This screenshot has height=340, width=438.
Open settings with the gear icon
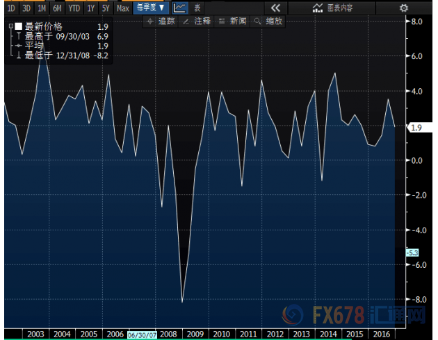[x=404, y=8]
